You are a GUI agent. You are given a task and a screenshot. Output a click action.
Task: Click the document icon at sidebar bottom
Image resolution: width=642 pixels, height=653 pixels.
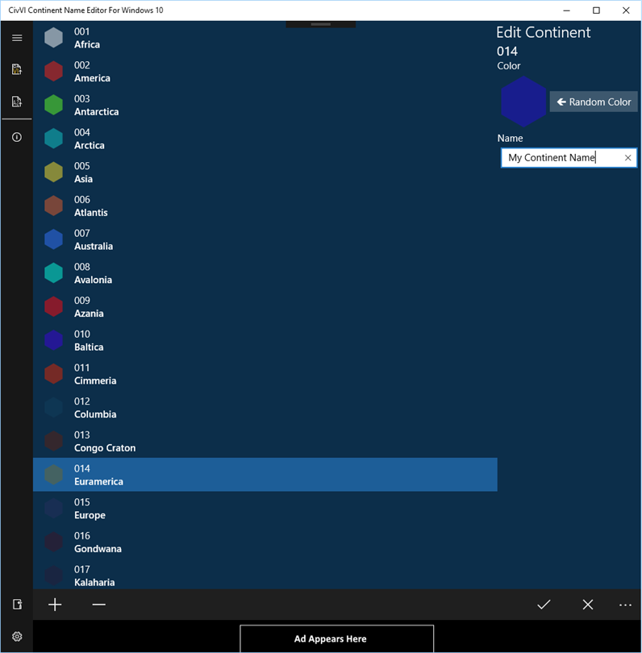(x=17, y=605)
